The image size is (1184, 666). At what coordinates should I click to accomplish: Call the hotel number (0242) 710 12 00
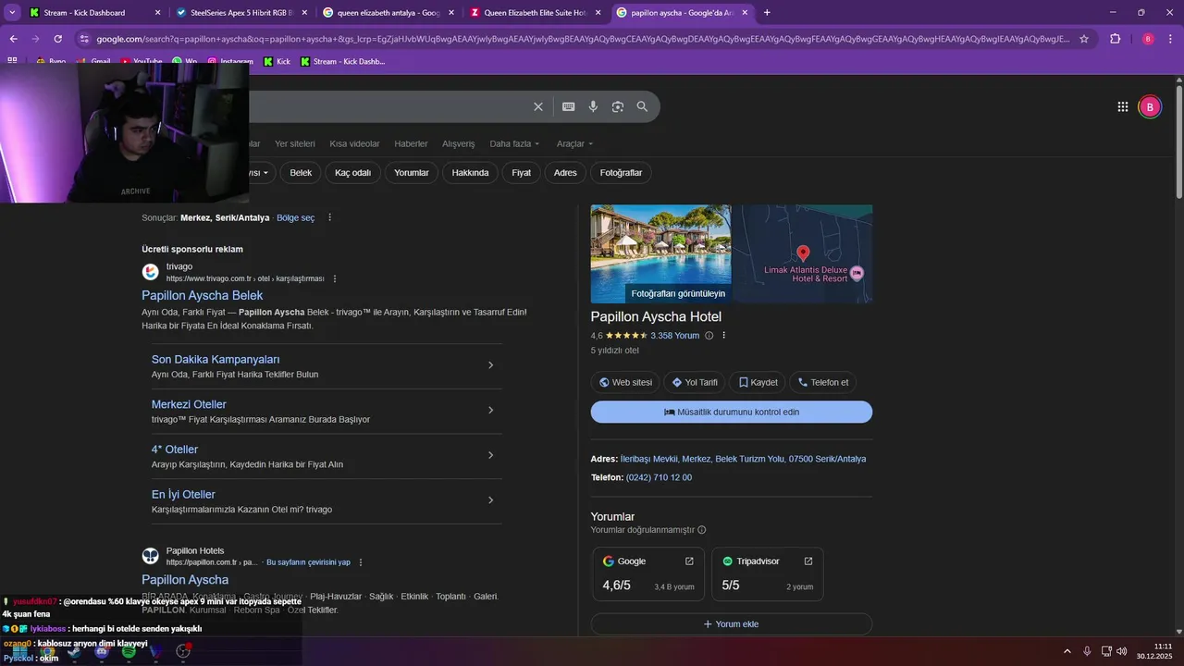click(x=659, y=478)
